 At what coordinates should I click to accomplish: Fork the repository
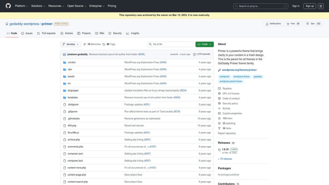tap(293, 23)
